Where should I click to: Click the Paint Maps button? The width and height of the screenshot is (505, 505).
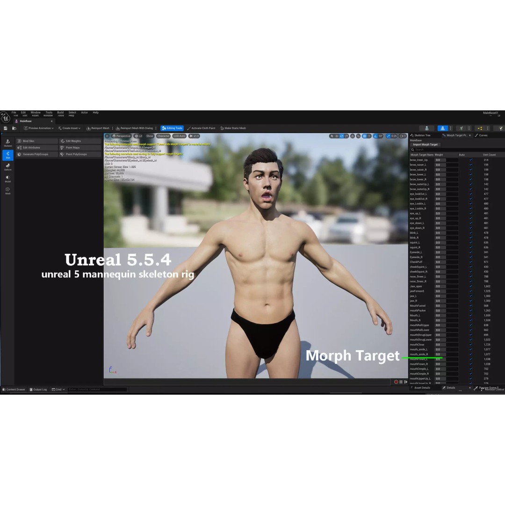[80, 147]
